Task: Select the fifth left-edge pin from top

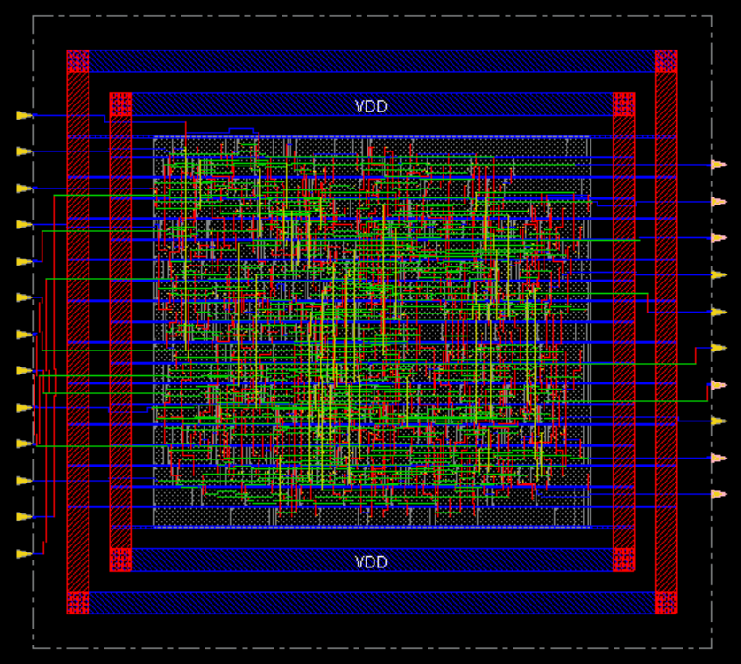Action: [x=24, y=261]
